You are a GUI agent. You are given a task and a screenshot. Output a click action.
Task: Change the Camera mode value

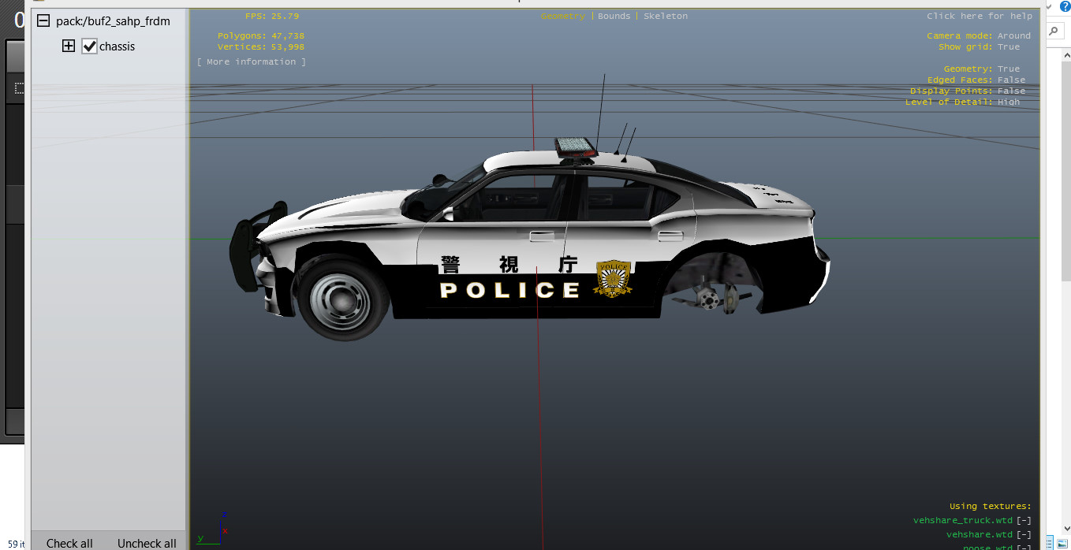click(1013, 36)
